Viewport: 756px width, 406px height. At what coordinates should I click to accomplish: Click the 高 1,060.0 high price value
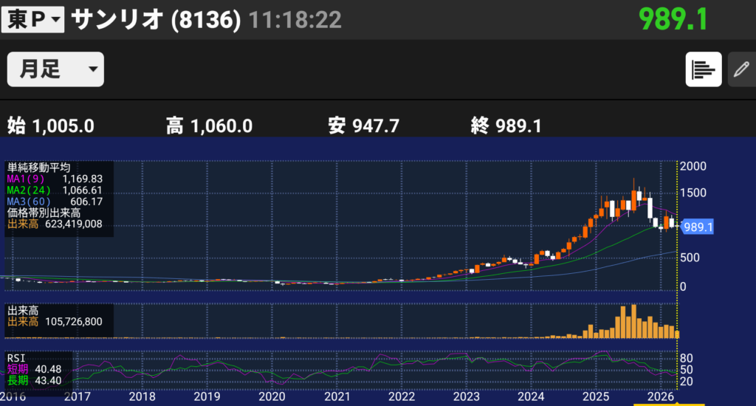pos(210,126)
